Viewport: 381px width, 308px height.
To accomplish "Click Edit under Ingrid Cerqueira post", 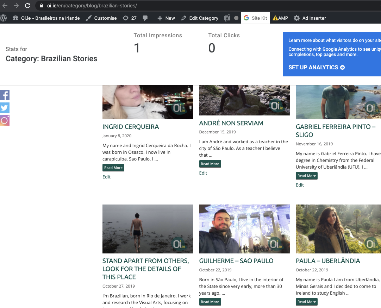I will (x=106, y=177).
